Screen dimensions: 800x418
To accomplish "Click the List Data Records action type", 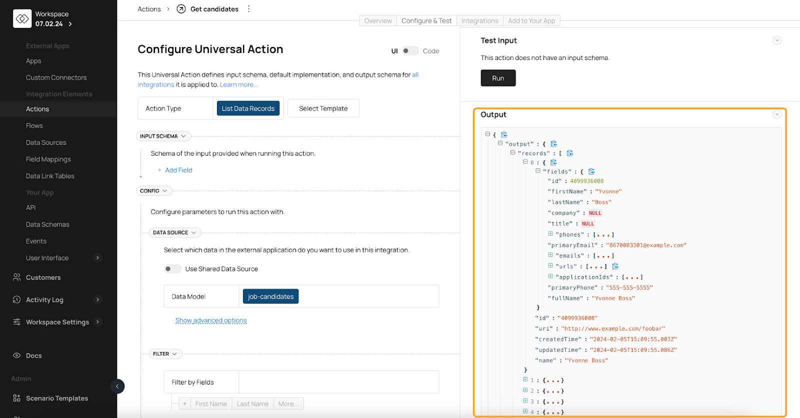I will (248, 108).
